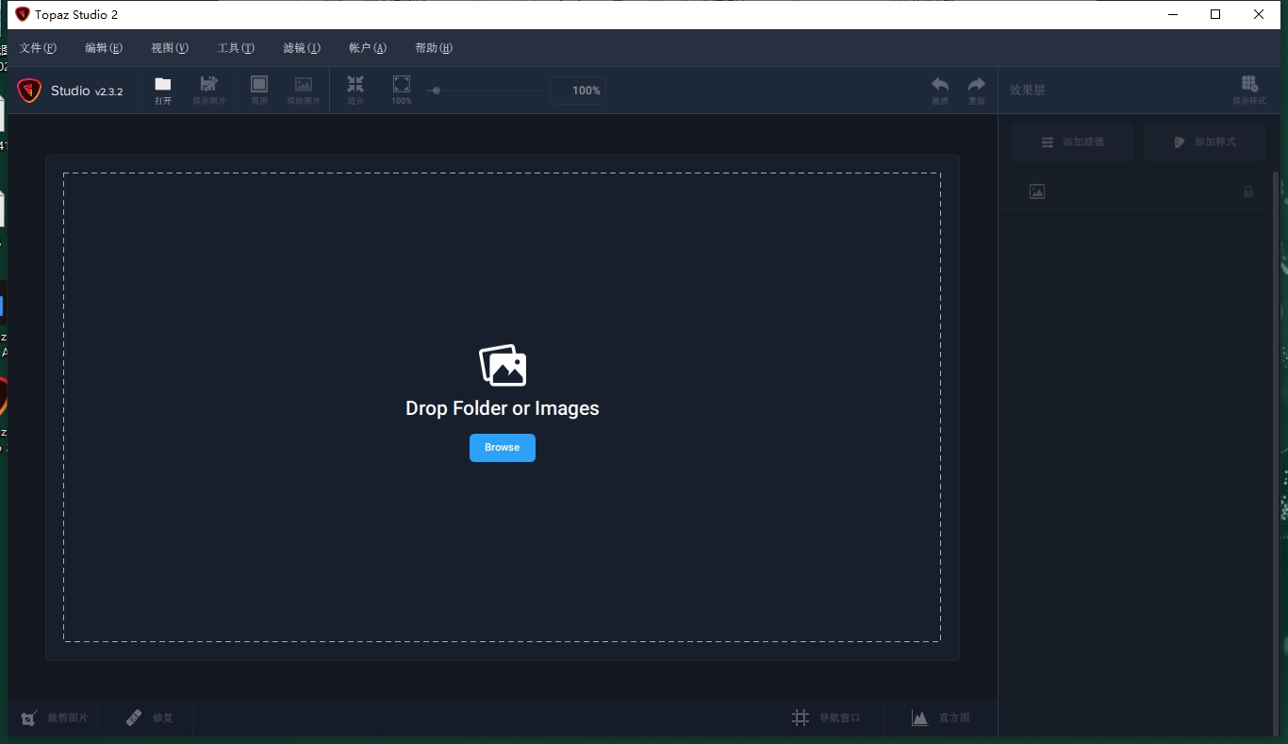Open the 导航窗口 navigator panel
The image size is (1288, 744).
827,718
